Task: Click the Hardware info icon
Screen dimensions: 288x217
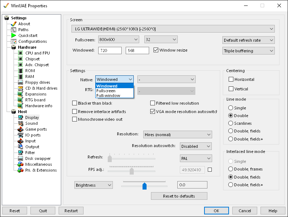Action: (21, 106)
